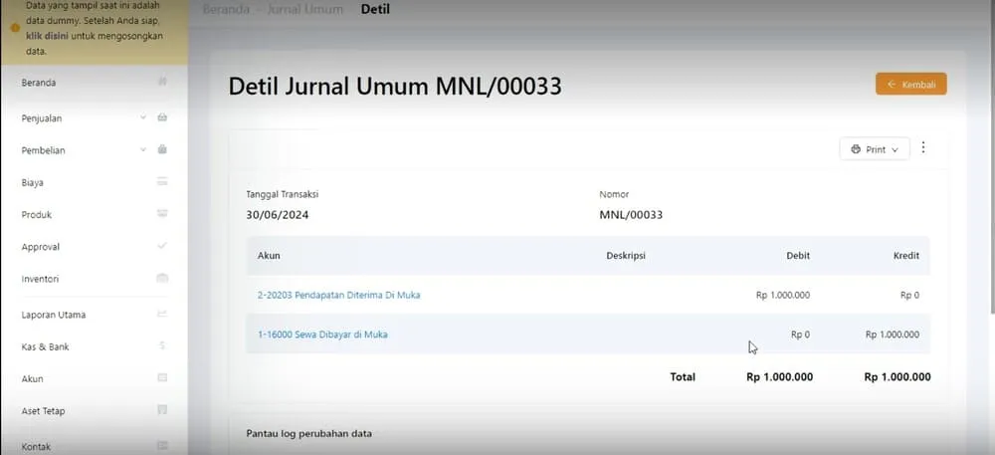995x455 pixels.
Task: Click the Aset Tetap building icon
Action: tap(162, 410)
